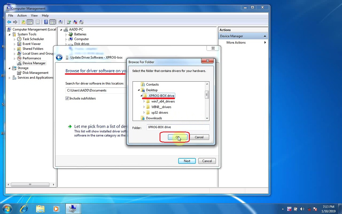The image size is (342, 214).
Task: Expand the xp32 drivers folder arrow
Action: 144,113
